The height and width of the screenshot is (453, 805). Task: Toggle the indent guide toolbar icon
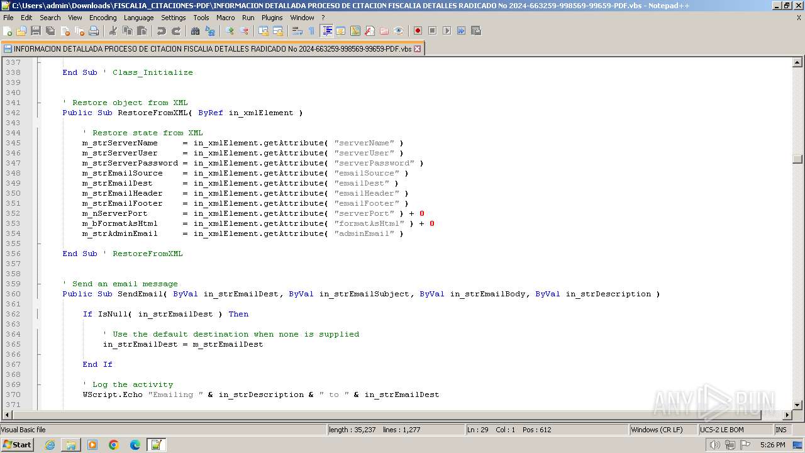coord(326,31)
